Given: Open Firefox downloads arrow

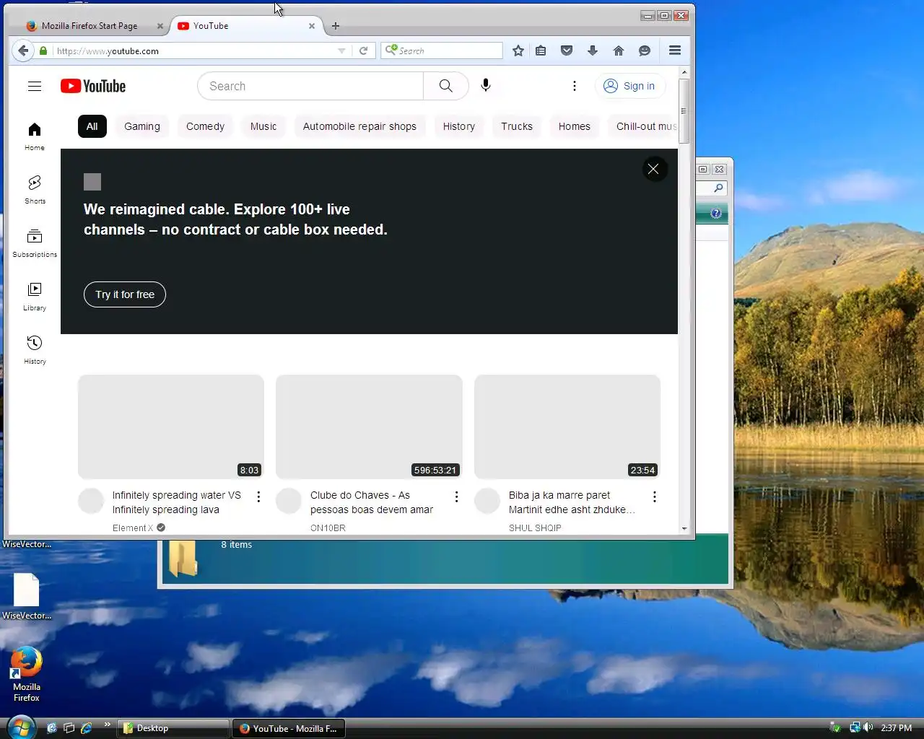Looking at the screenshot, I should point(593,51).
